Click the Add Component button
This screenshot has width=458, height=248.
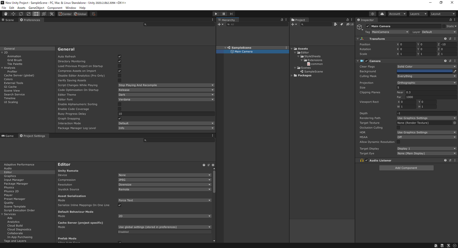click(x=406, y=168)
